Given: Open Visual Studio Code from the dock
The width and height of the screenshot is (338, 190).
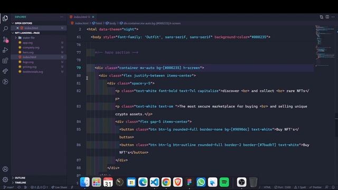Looking at the screenshot, I should (155, 182).
